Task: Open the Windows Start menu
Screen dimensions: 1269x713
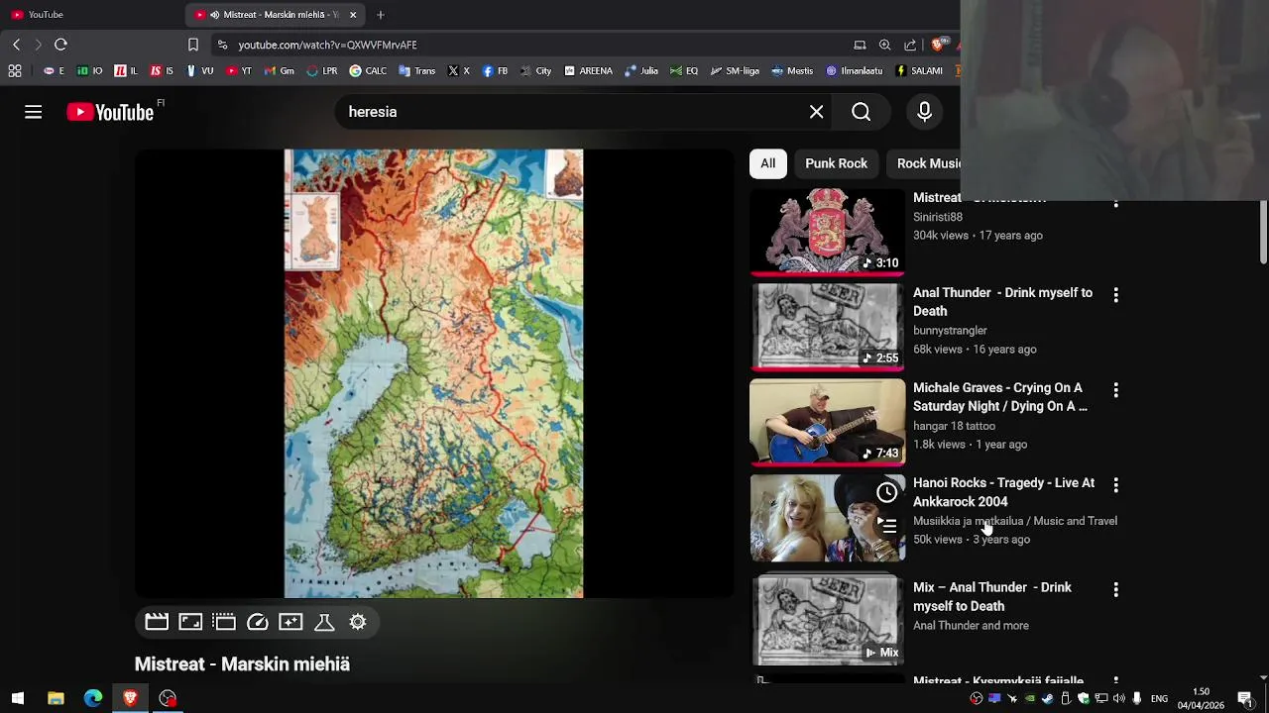Action: click(17, 698)
